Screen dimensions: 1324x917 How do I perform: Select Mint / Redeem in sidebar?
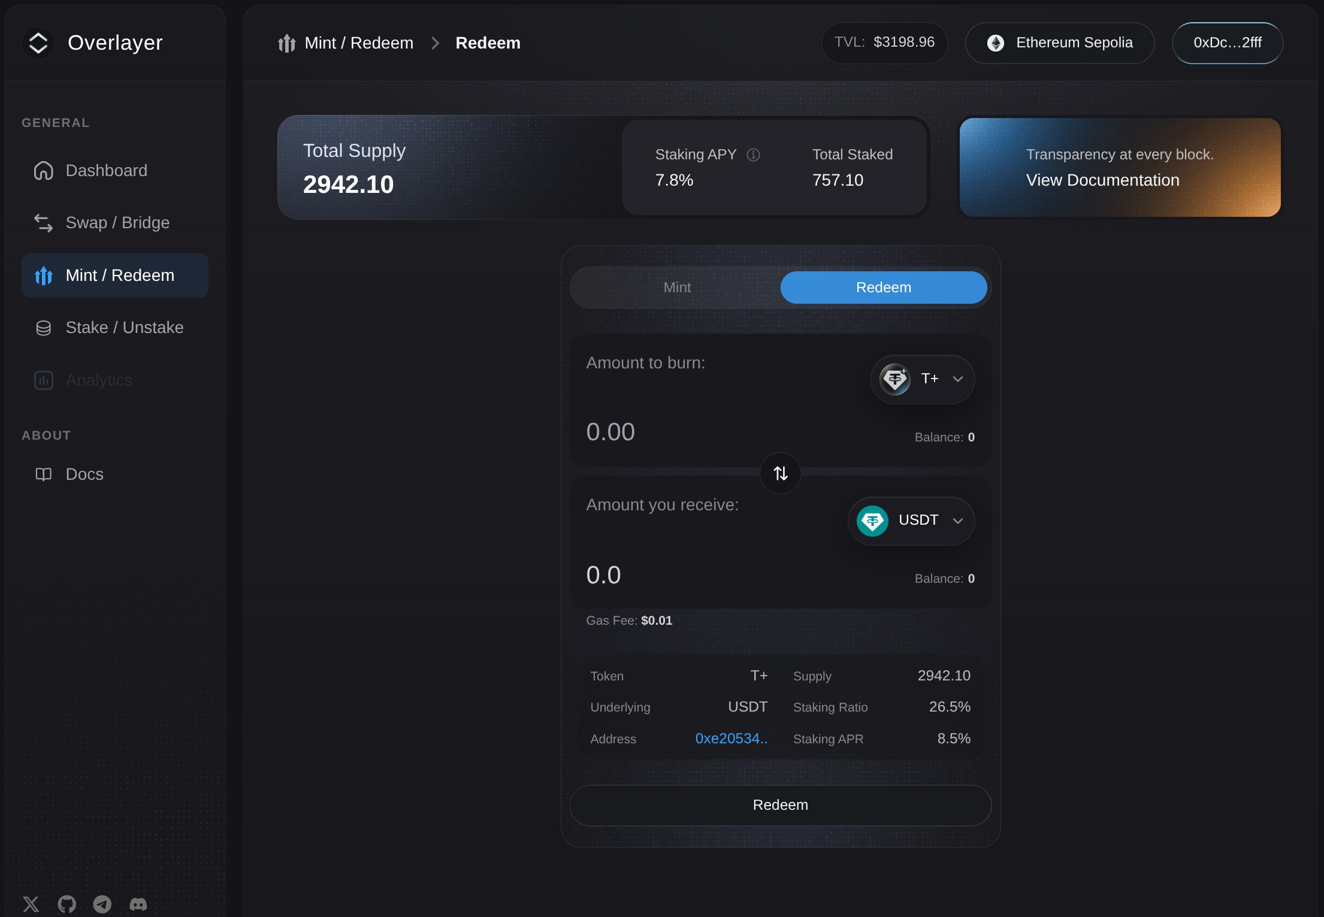tap(115, 276)
